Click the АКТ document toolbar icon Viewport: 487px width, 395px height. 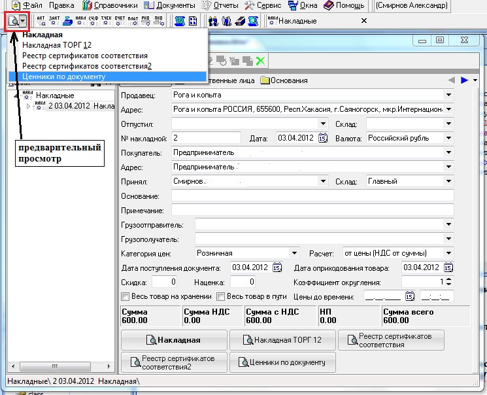(41, 21)
